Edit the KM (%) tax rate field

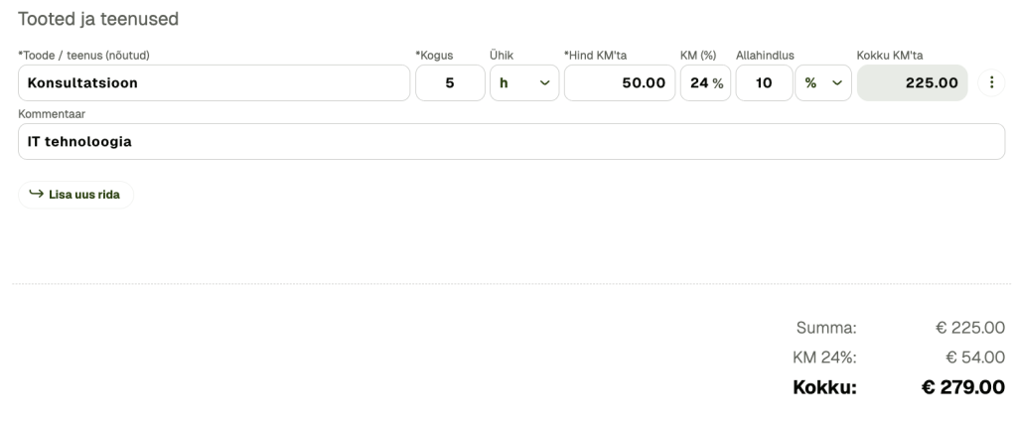[705, 83]
